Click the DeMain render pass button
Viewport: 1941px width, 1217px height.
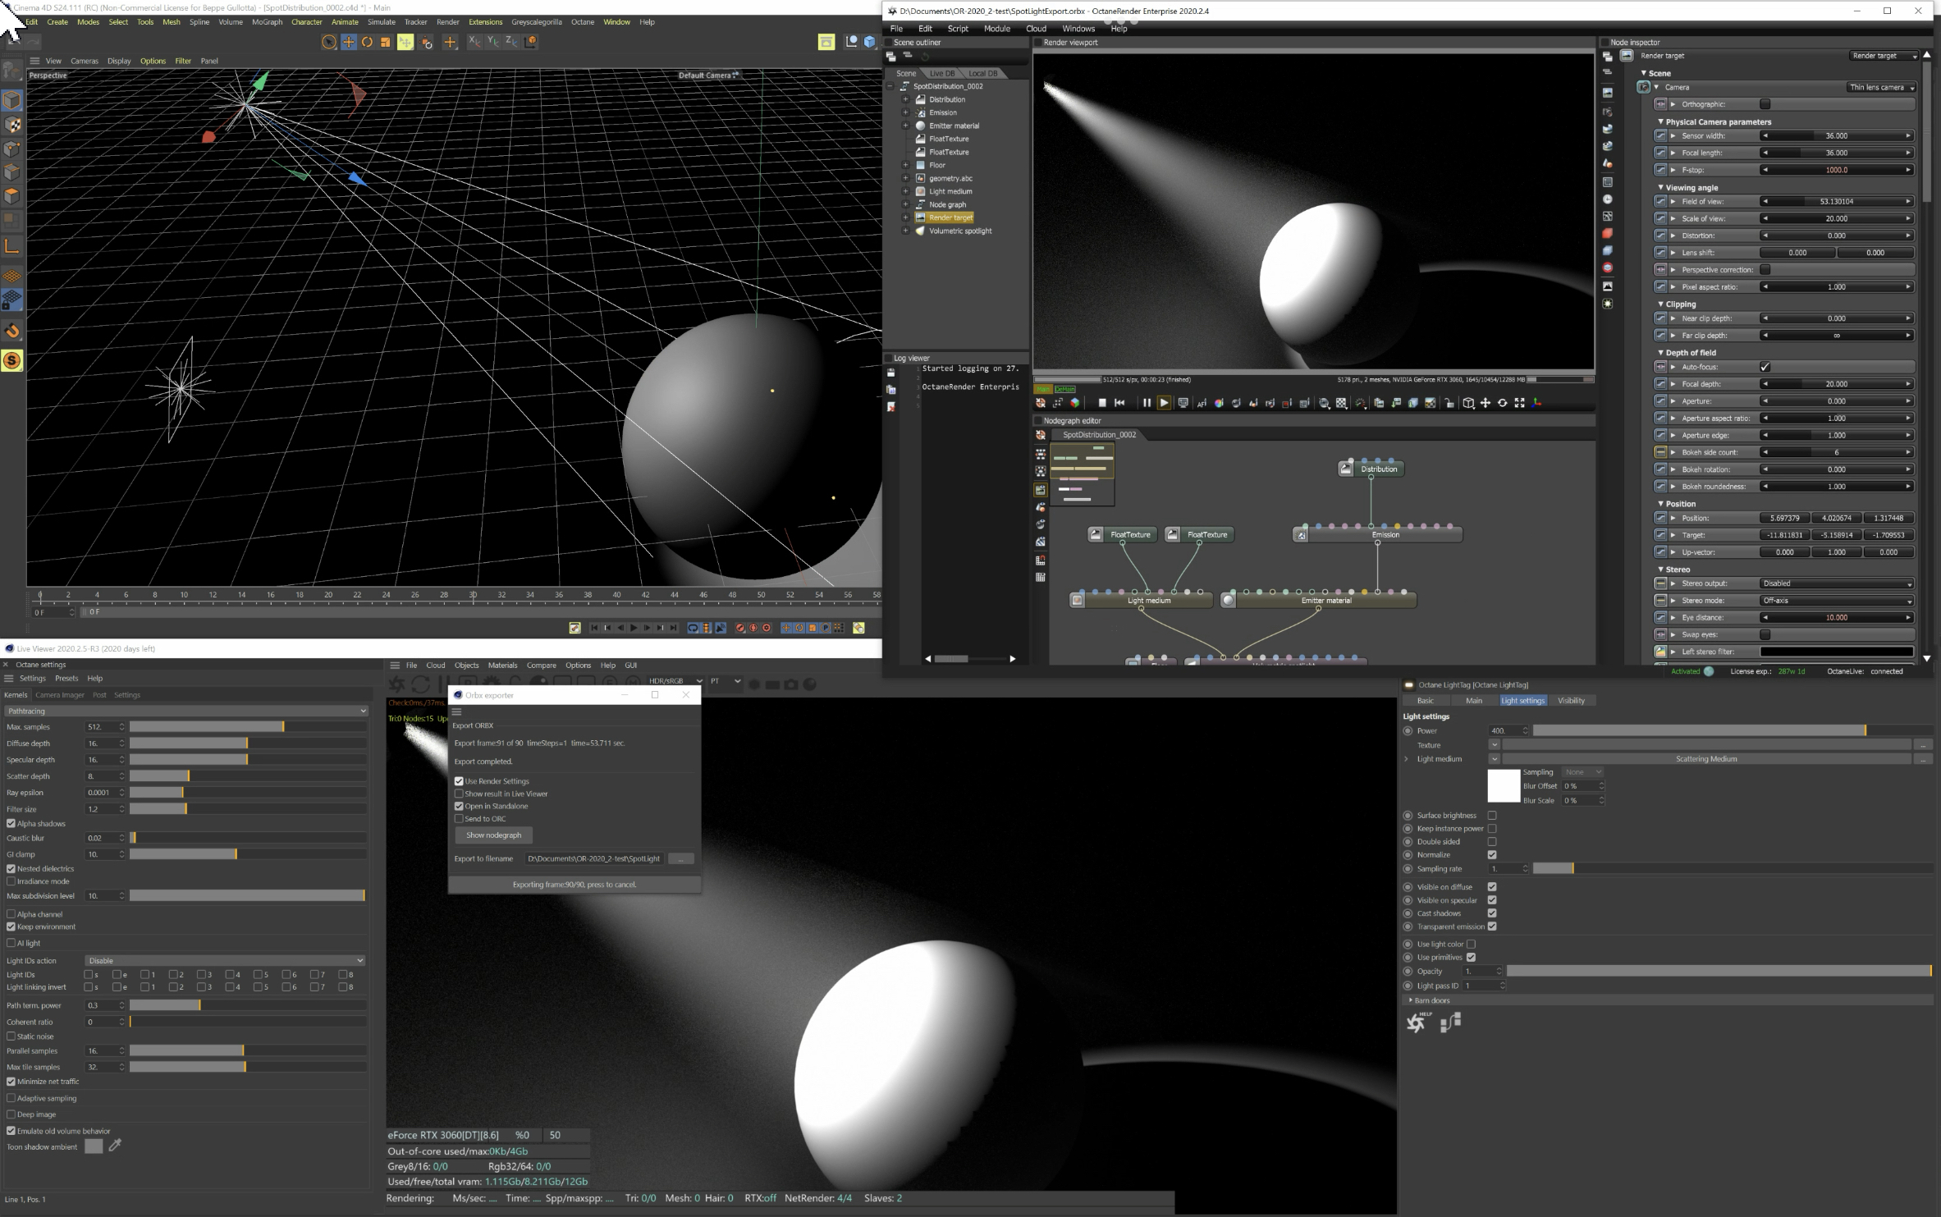1064,389
